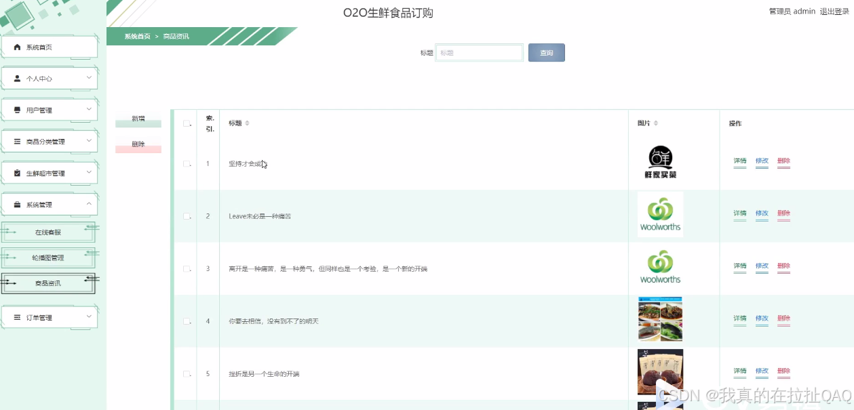Click the 查询 search button

coord(547,53)
